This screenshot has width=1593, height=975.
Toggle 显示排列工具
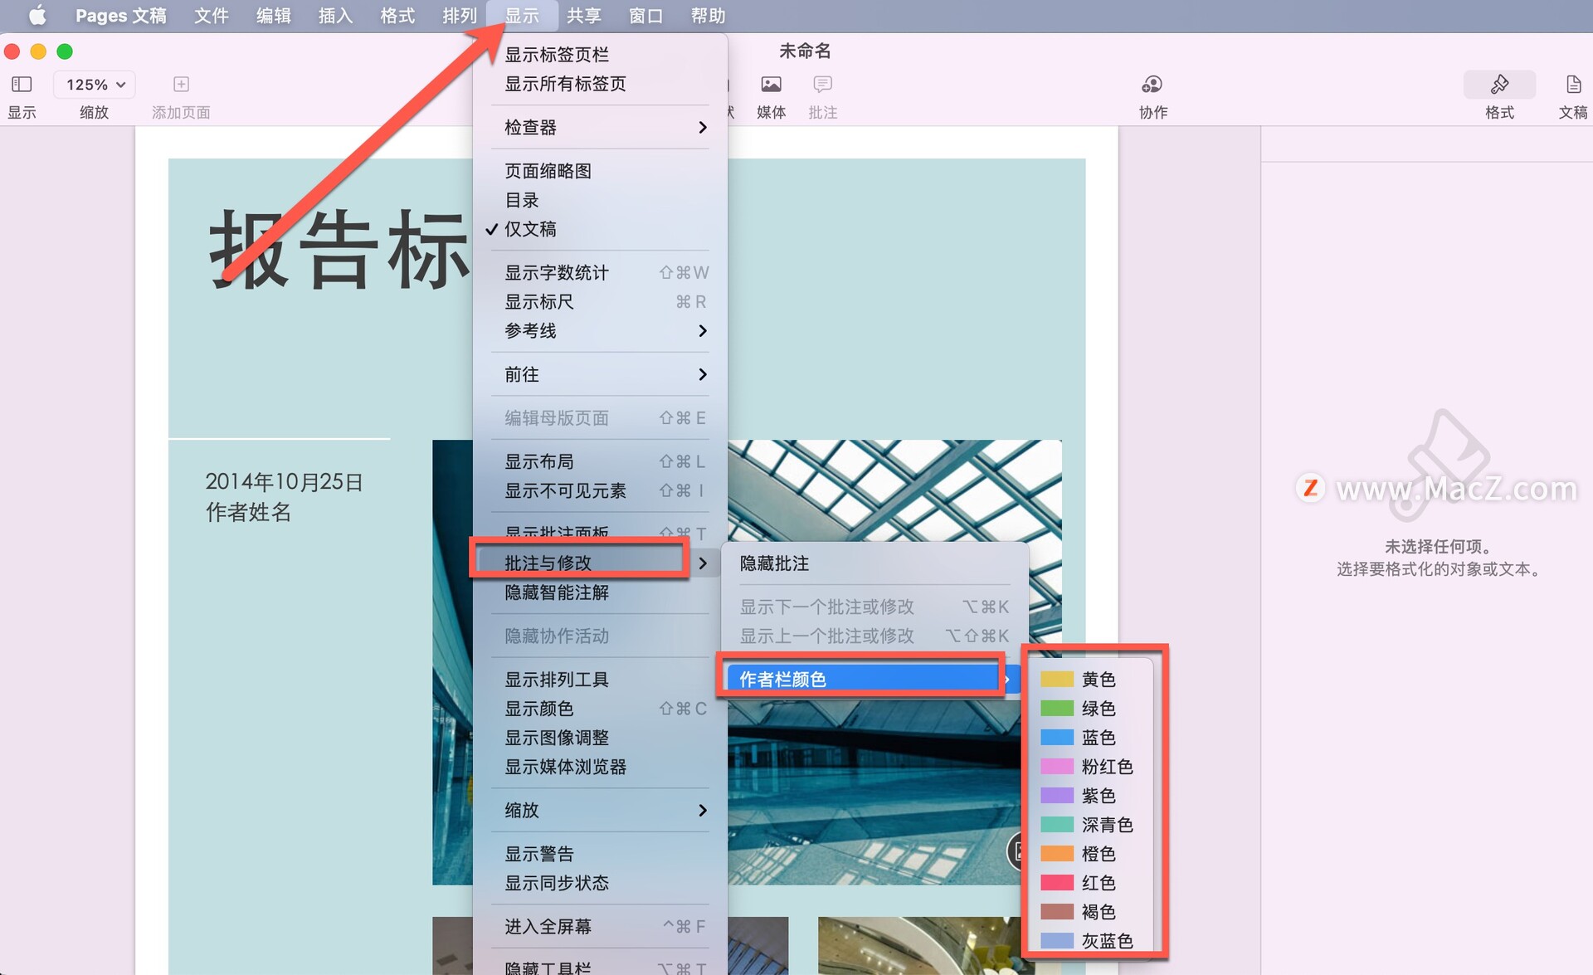point(600,680)
